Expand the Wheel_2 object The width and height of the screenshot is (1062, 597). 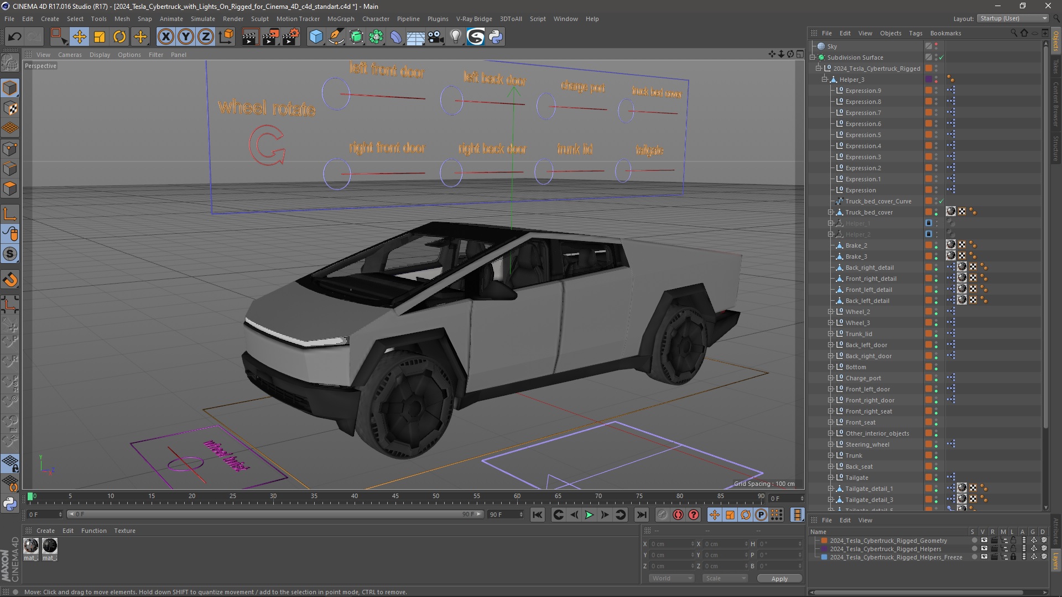[x=830, y=312]
